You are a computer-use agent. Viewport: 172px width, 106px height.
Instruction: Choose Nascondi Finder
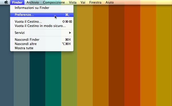[42, 40]
